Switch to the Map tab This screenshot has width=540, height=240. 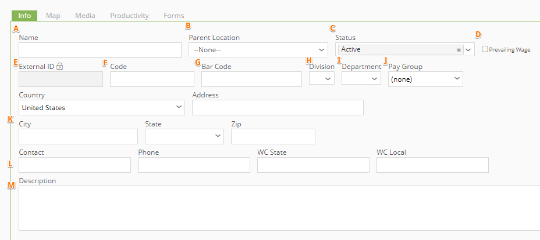click(x=52, y=16)
